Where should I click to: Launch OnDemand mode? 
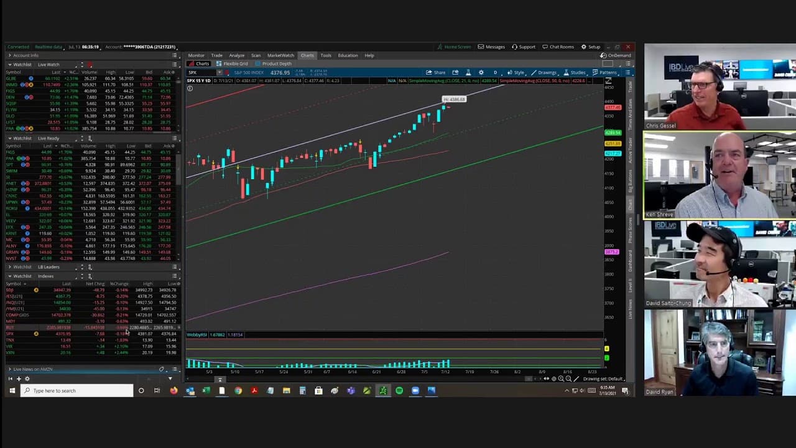(616, 55)
